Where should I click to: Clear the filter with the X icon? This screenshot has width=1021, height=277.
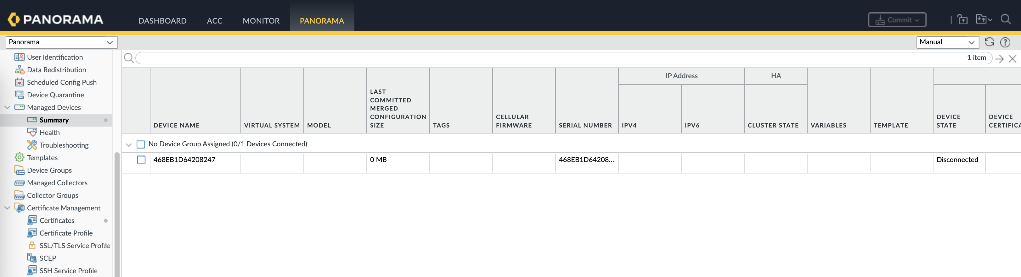(1013, 58)
